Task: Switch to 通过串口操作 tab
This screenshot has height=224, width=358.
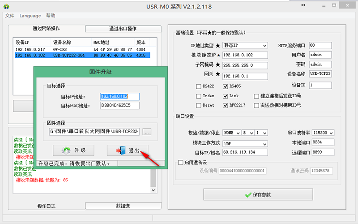Action: [x=123, y=29]
